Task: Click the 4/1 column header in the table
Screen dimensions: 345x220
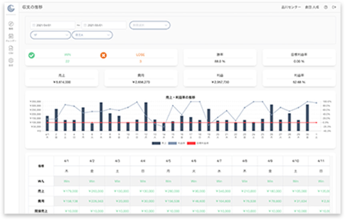Action: (x=66, y=161)
